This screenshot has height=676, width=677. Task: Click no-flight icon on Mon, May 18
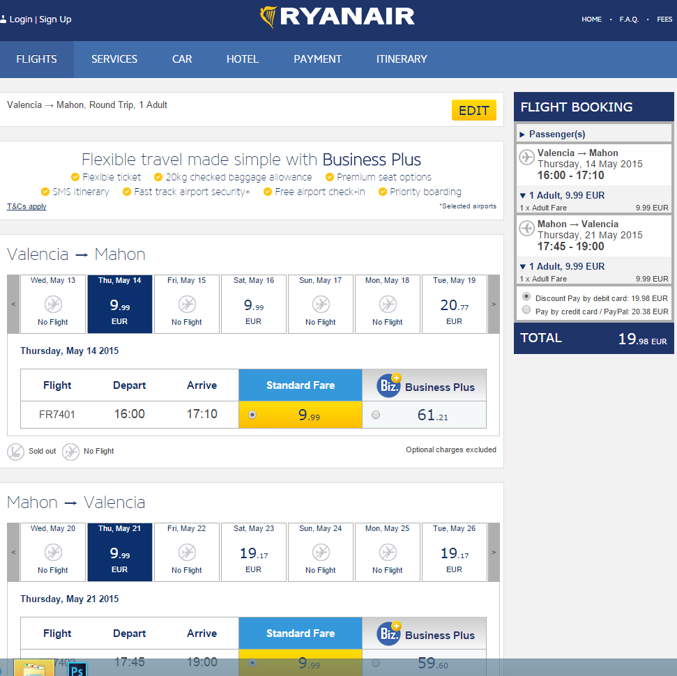(388, 305)
